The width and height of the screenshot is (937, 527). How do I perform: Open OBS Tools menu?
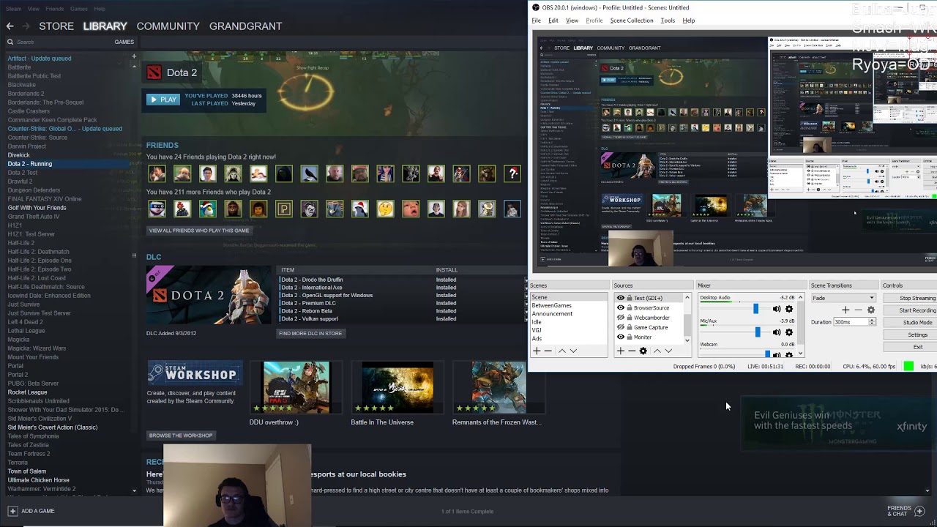pos(668,20)
